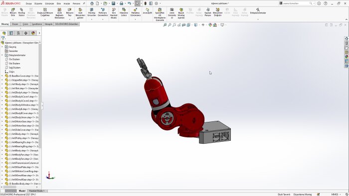The width and height of the screenshot is (349, 196).
Task: Click the Save disk icon
Action: [113, 3]
